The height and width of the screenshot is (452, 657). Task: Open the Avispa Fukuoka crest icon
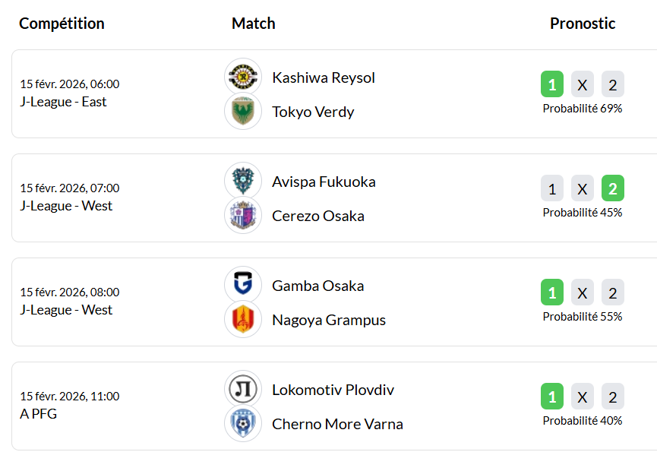243,181
